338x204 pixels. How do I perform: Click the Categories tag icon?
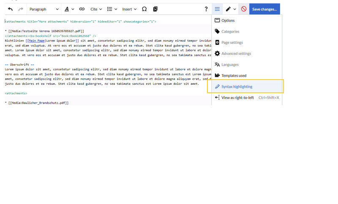coord(217,31)
